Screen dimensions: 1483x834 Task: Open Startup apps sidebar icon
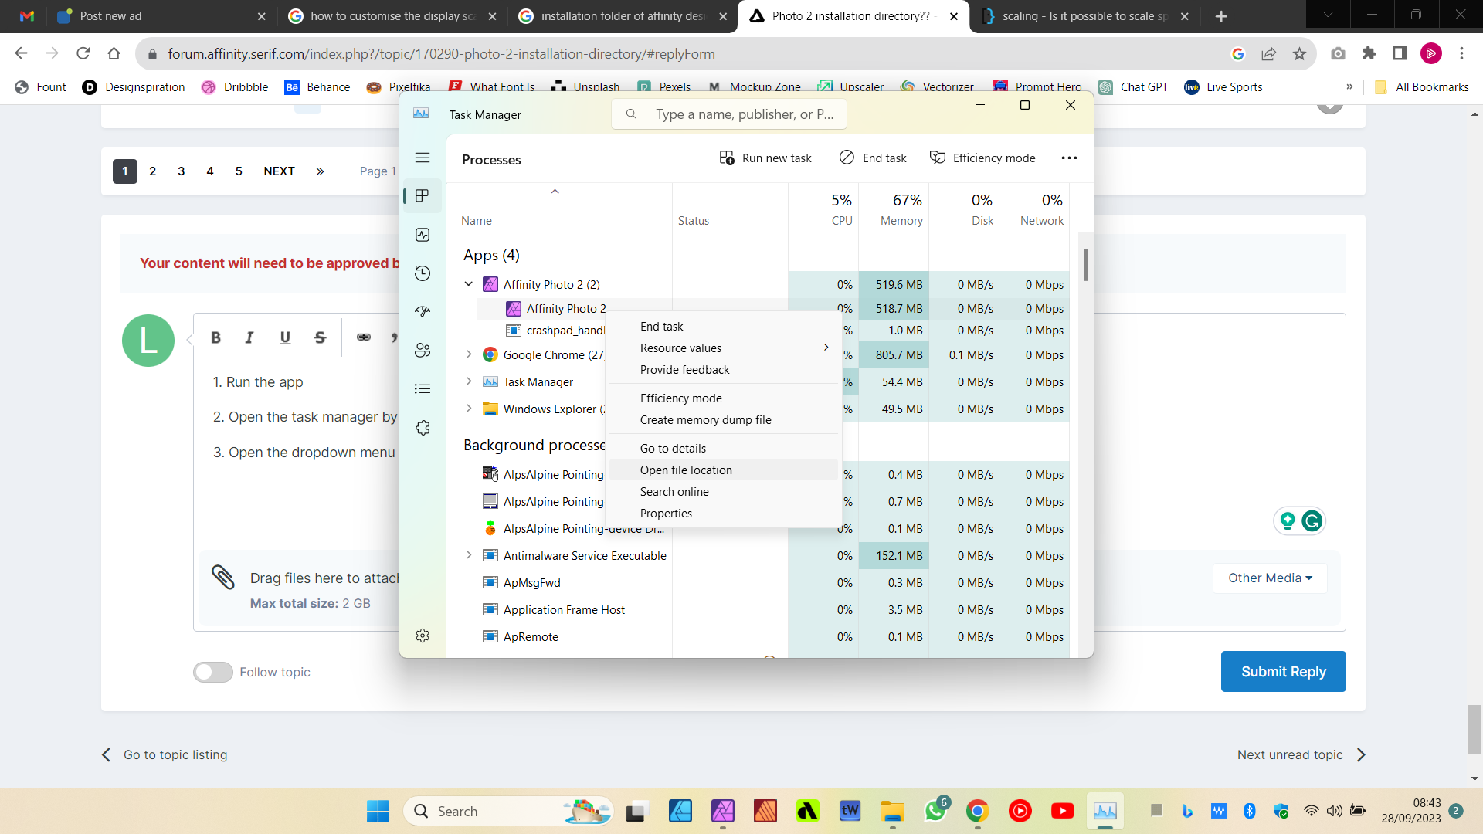click(x=423, y=311)
